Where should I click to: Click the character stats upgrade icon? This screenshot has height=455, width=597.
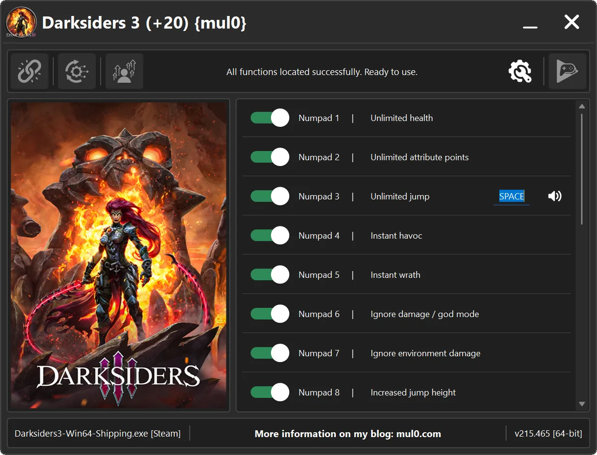[124, 72]
